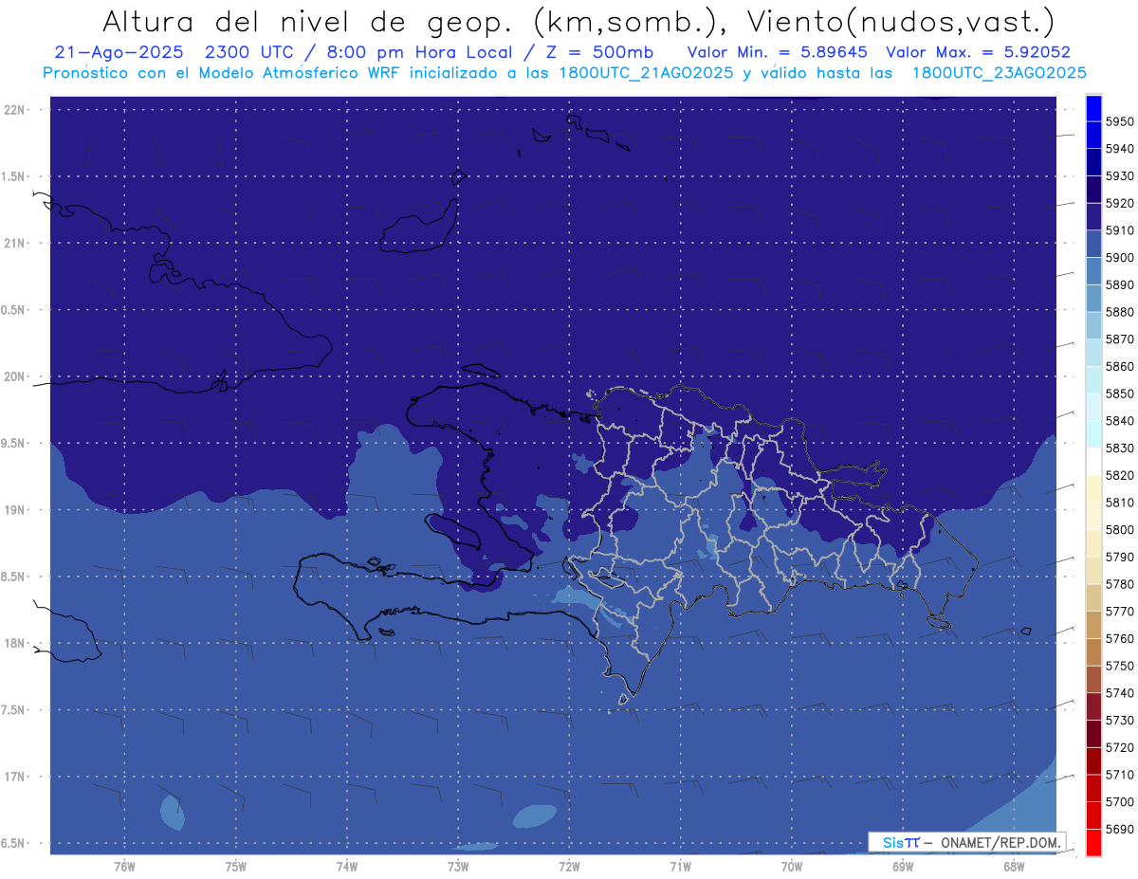Click the '75W' longitude label
The height and width of the screenshot is (879, 1138).
pyautogui.click(x=235, y=867)
